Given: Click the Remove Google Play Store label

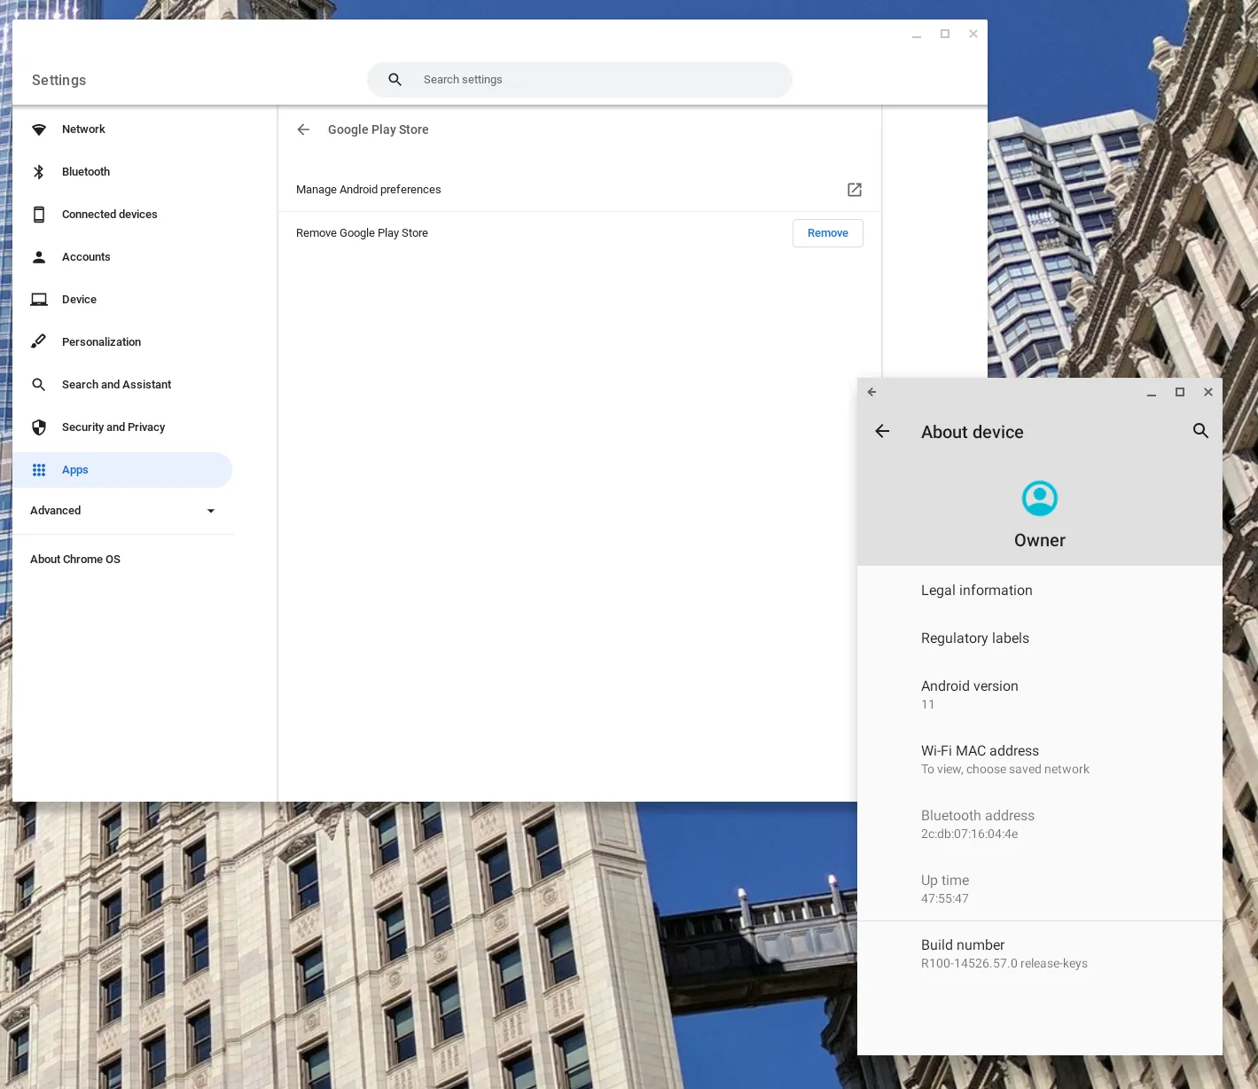Looking at the screenshot, I should tap(362, 233).
